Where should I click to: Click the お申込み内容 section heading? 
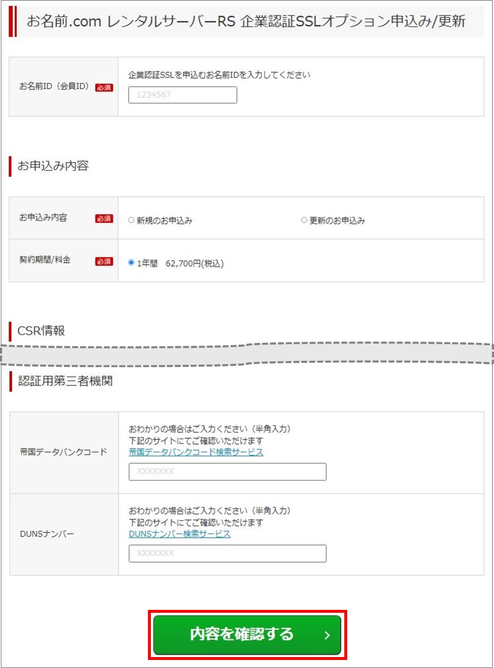coord(53,166)
